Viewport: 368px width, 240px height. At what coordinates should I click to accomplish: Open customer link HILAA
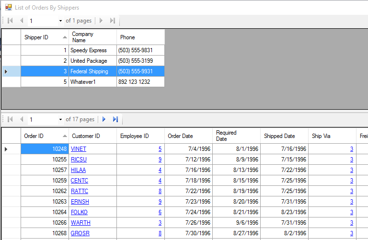78,170
